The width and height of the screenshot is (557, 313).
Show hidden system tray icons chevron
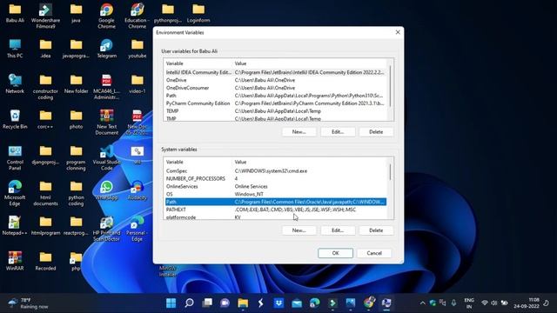[422, 303]
